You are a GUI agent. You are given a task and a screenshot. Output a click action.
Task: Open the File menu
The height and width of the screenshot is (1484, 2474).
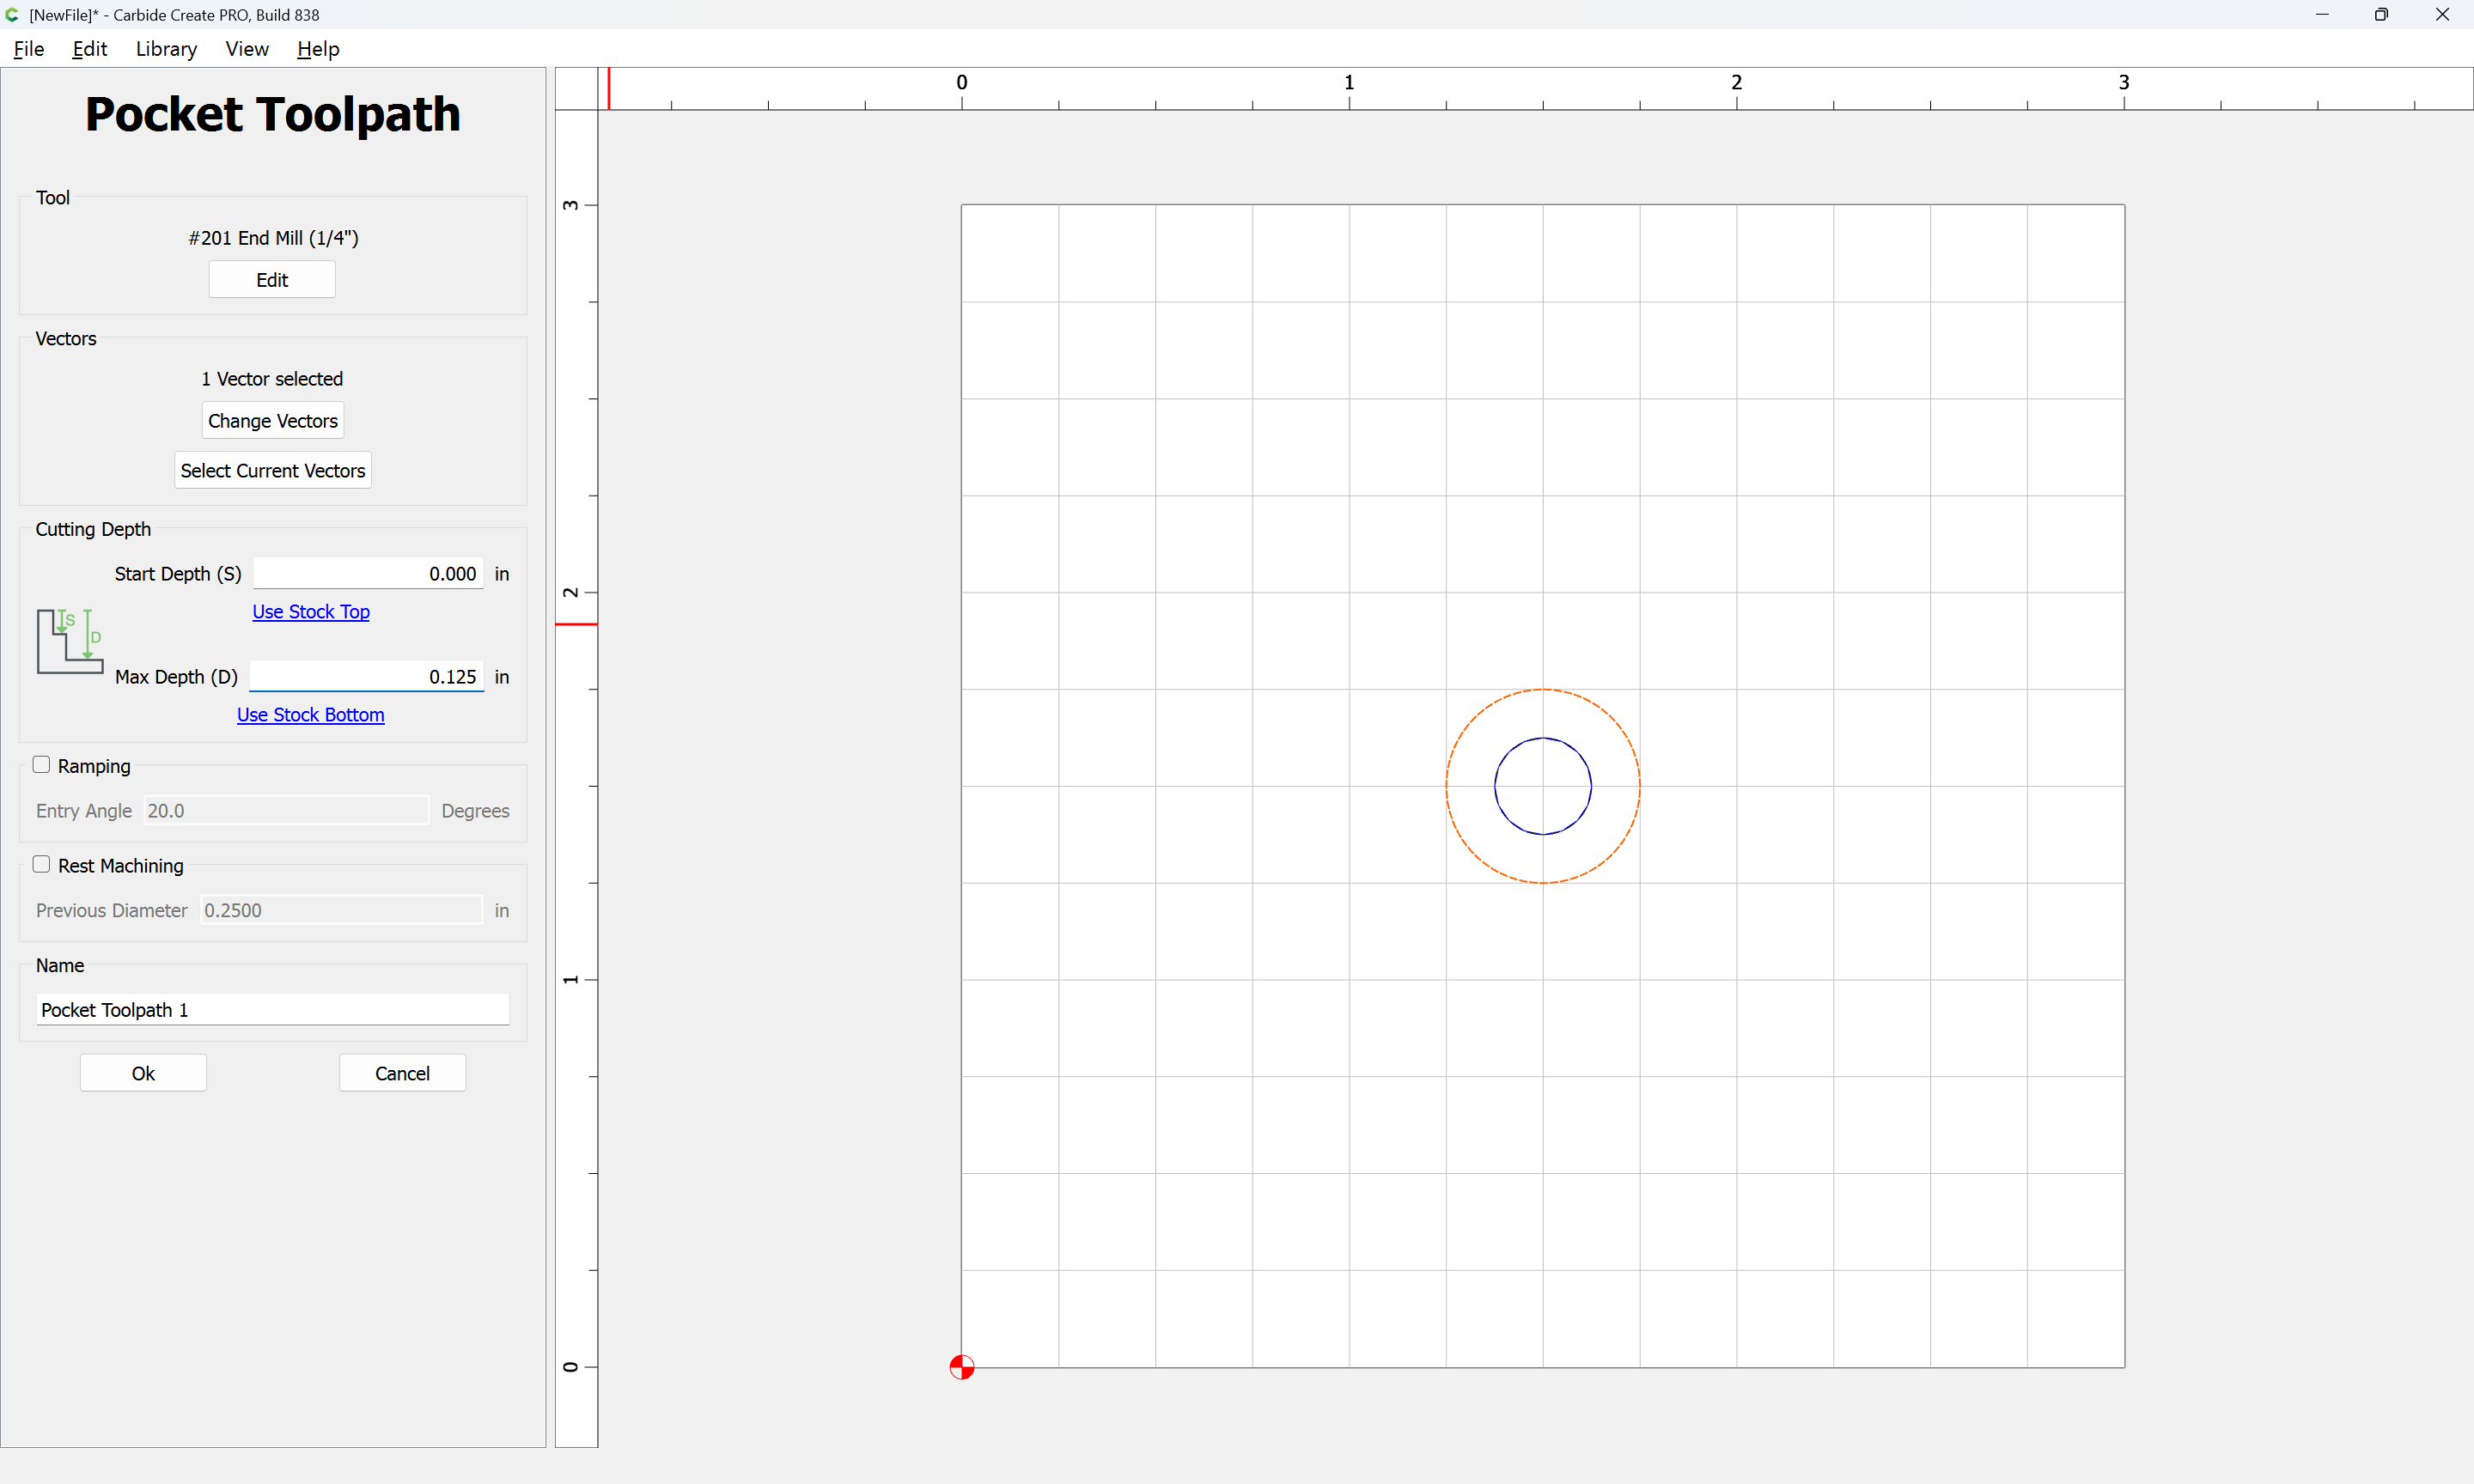pyautogui.click(x=28, y=49)
